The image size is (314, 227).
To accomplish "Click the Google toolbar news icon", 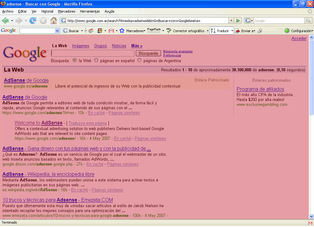I will (x=91, y=31).
